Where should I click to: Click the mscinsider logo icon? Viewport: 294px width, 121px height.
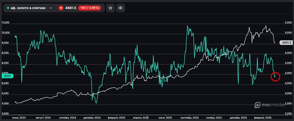tap(258, 105)
